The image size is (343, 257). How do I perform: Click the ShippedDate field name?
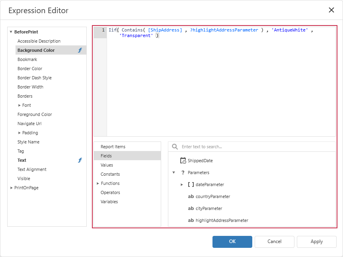point(200,161)
